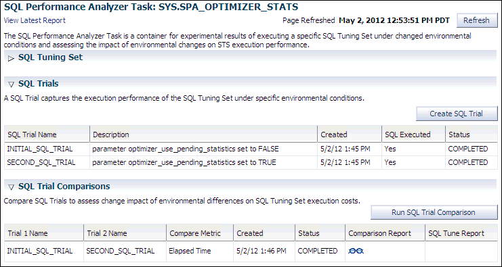Collapse the SQL Trial Comparisons section
This screenshot has height=267, width=502.
pos(12,187)
